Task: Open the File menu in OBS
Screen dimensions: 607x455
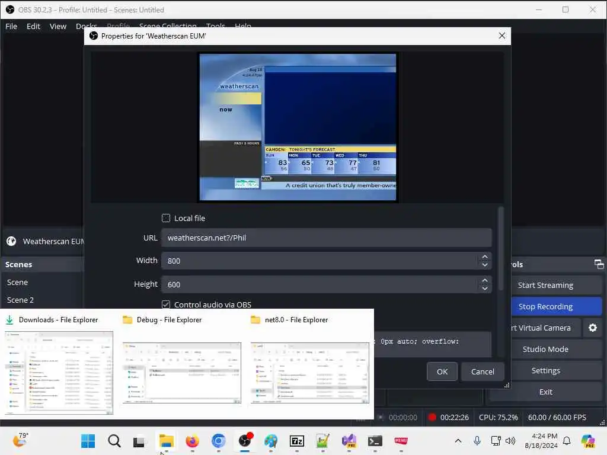Action: pyautogui.click(x=11, y=26)
